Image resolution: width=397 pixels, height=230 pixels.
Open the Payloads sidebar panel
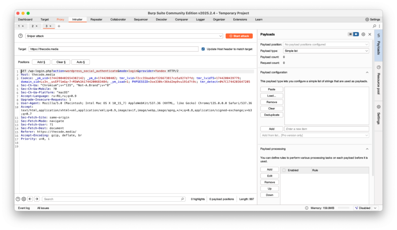point(378,46)
